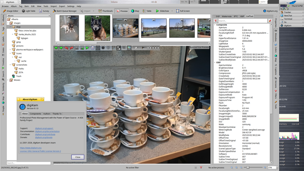Screen dimensions: 304x171
Task: Launch the Batch Queue Manager
Action: (65, 11)
